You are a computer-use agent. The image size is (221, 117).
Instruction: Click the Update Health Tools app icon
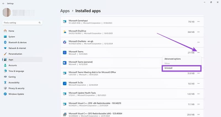click(x=65, y=94)
